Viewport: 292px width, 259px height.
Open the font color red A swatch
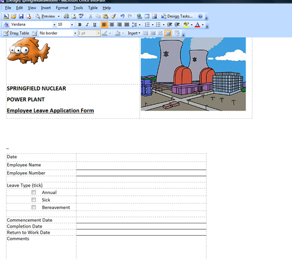click(198, 25)
